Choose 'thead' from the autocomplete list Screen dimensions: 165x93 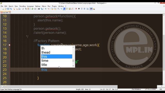(57, 52)
